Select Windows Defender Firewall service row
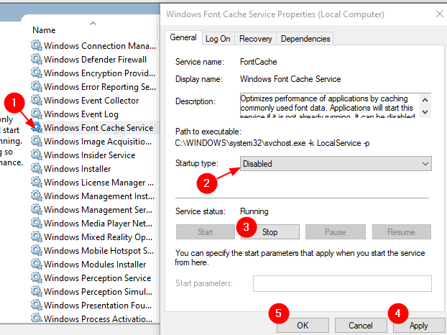This screenshot has height=335, width=447. (95, 59)
